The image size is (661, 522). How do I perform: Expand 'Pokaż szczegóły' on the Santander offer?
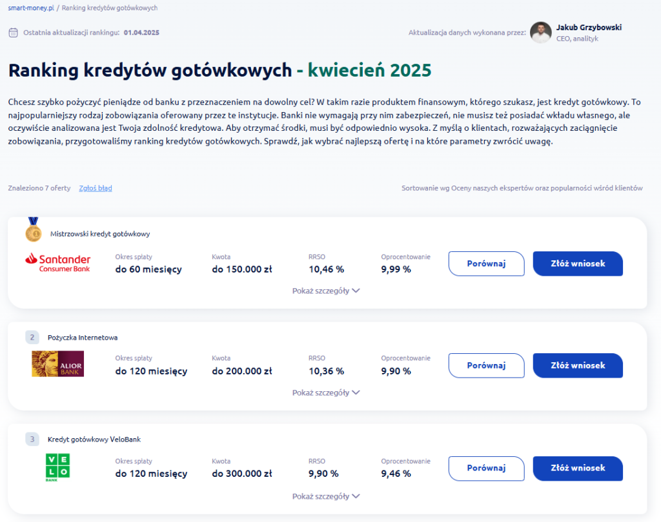click(326, 291)
